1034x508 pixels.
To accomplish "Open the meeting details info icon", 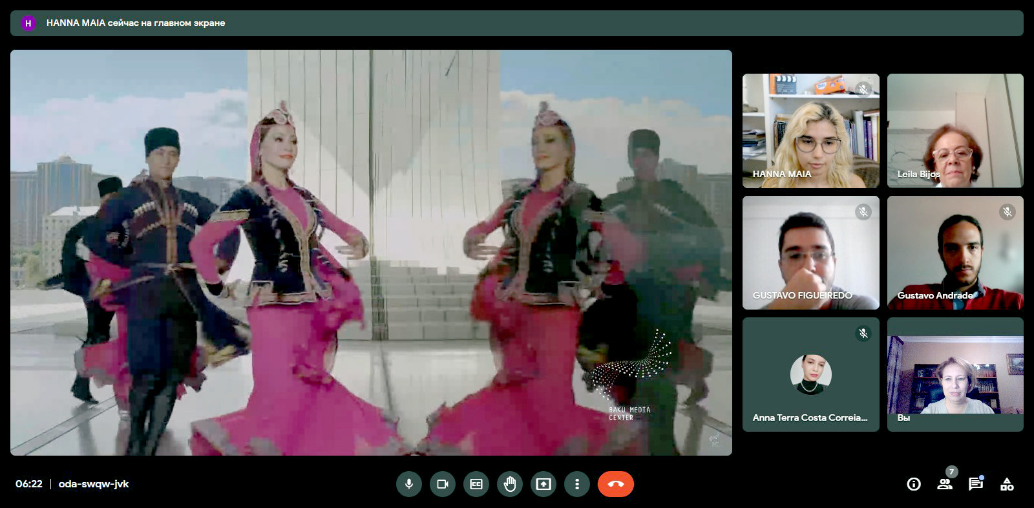I will 914,484.
